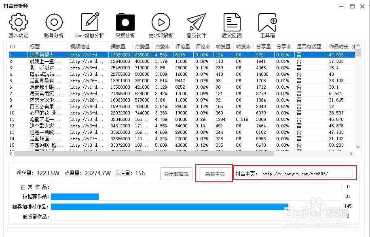370x237 pixels.
Task: Select row titled 每天常微笑...
Action: (x=181, y=94)
